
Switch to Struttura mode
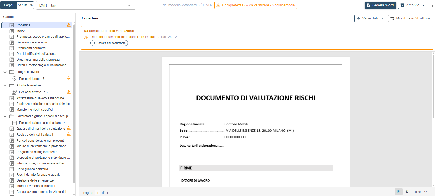click(26, 5)
